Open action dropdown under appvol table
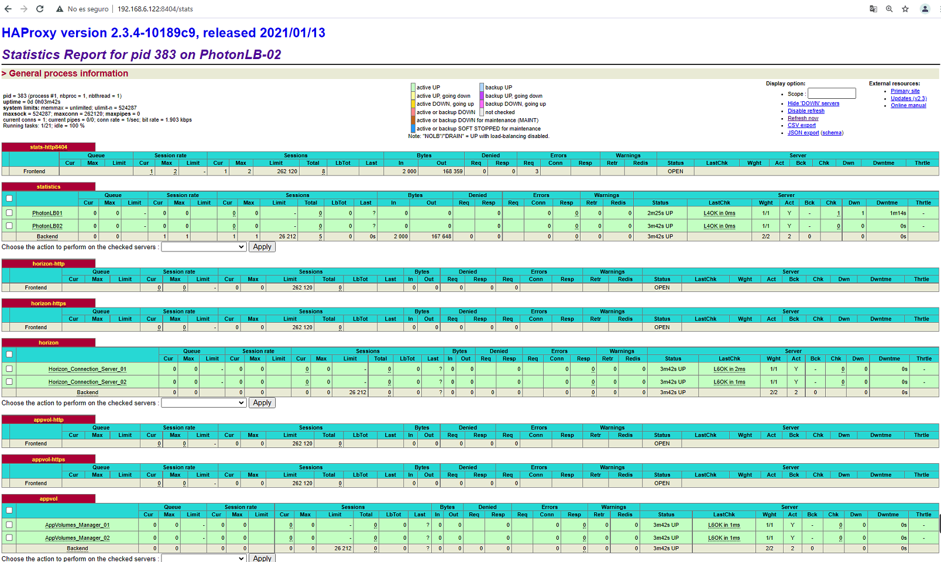941x562 pixels. [204, 558]
